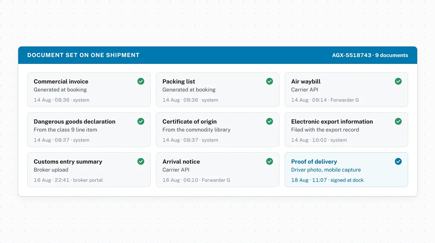Click '18 Aug · 11:07 · signed at dock'
This screenshot has width=435, height=243.
click(x=327, y=180)
